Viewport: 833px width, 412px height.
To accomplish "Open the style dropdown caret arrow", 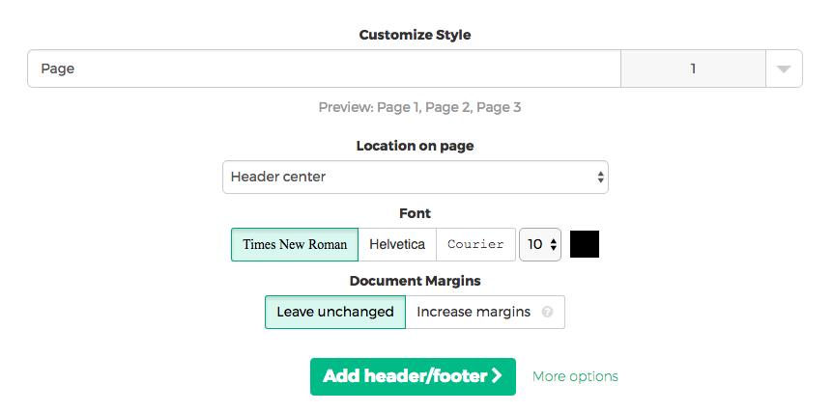I will coord(784,69).
